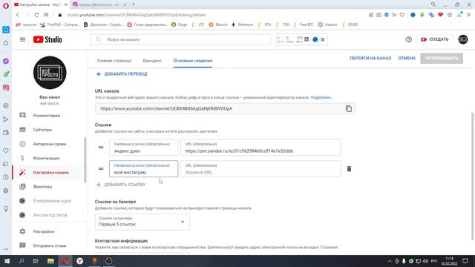
Task: Switch to the Главная страница tab
Action: (114, 61)
